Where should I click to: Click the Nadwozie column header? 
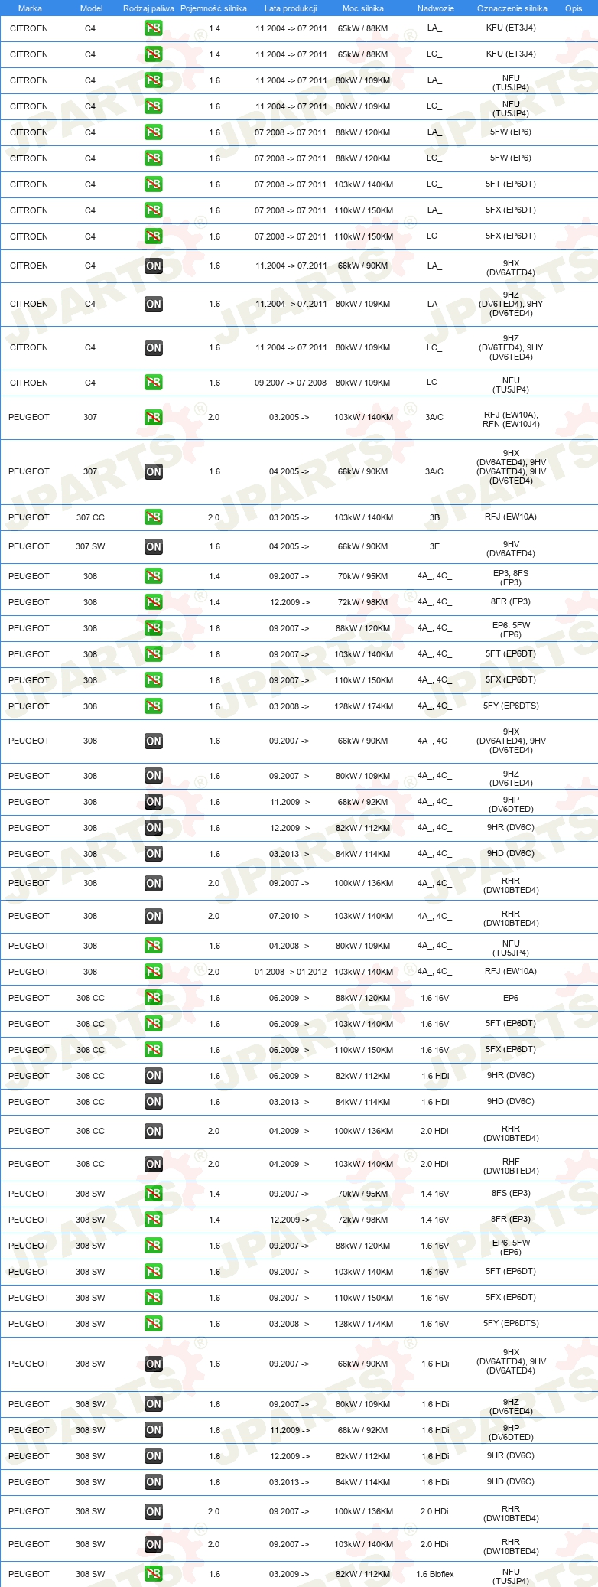[435, 8]
